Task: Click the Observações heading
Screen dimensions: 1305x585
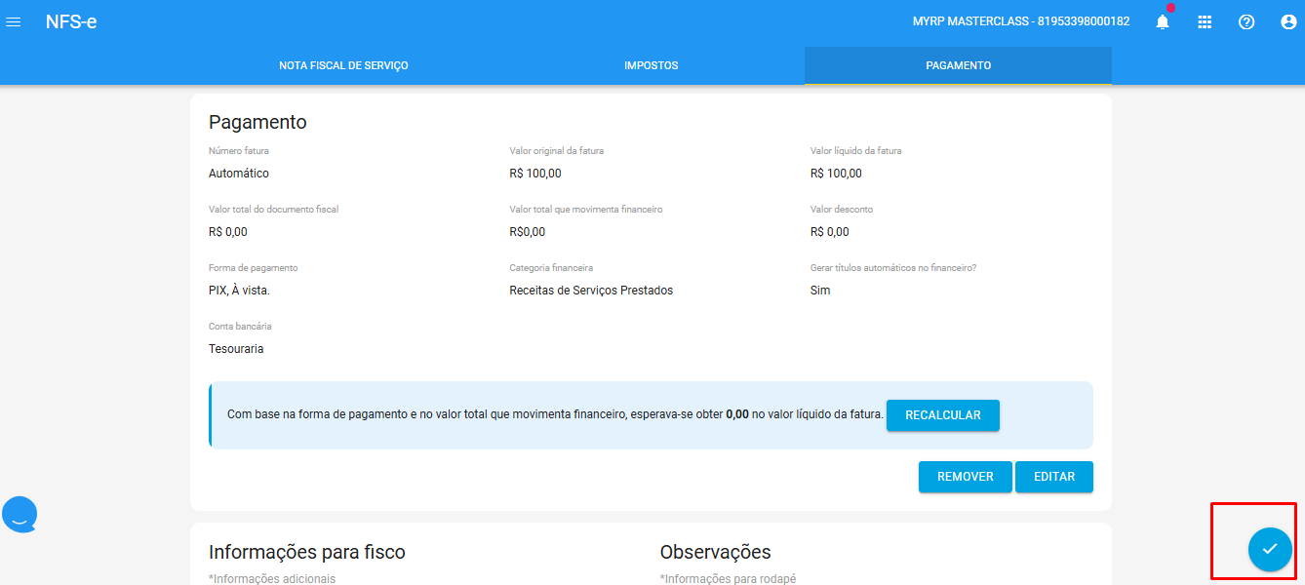Action: [716, 552]
